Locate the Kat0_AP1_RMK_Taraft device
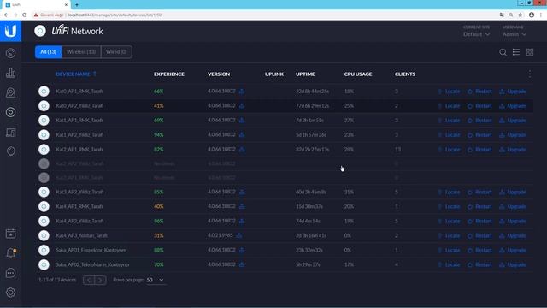This screenshot has width=547, height=308. (x=449, y=92)
